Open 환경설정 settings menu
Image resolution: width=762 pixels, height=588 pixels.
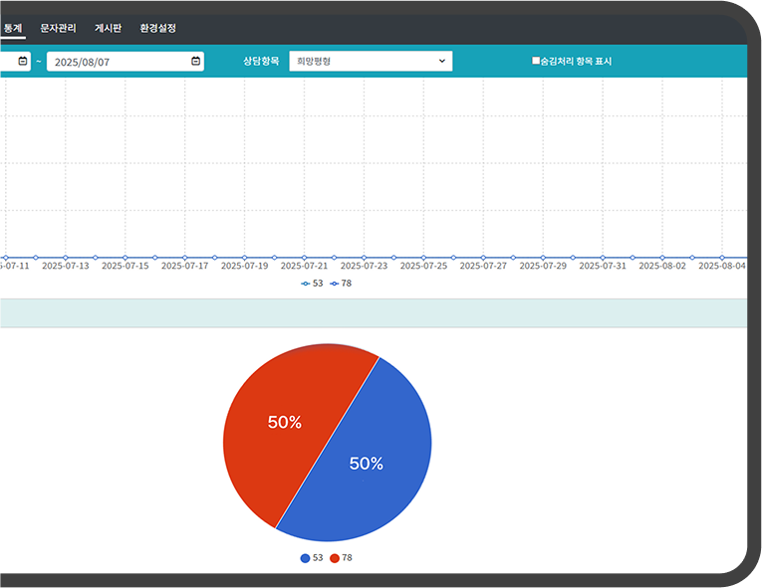[x=157, y=28]
